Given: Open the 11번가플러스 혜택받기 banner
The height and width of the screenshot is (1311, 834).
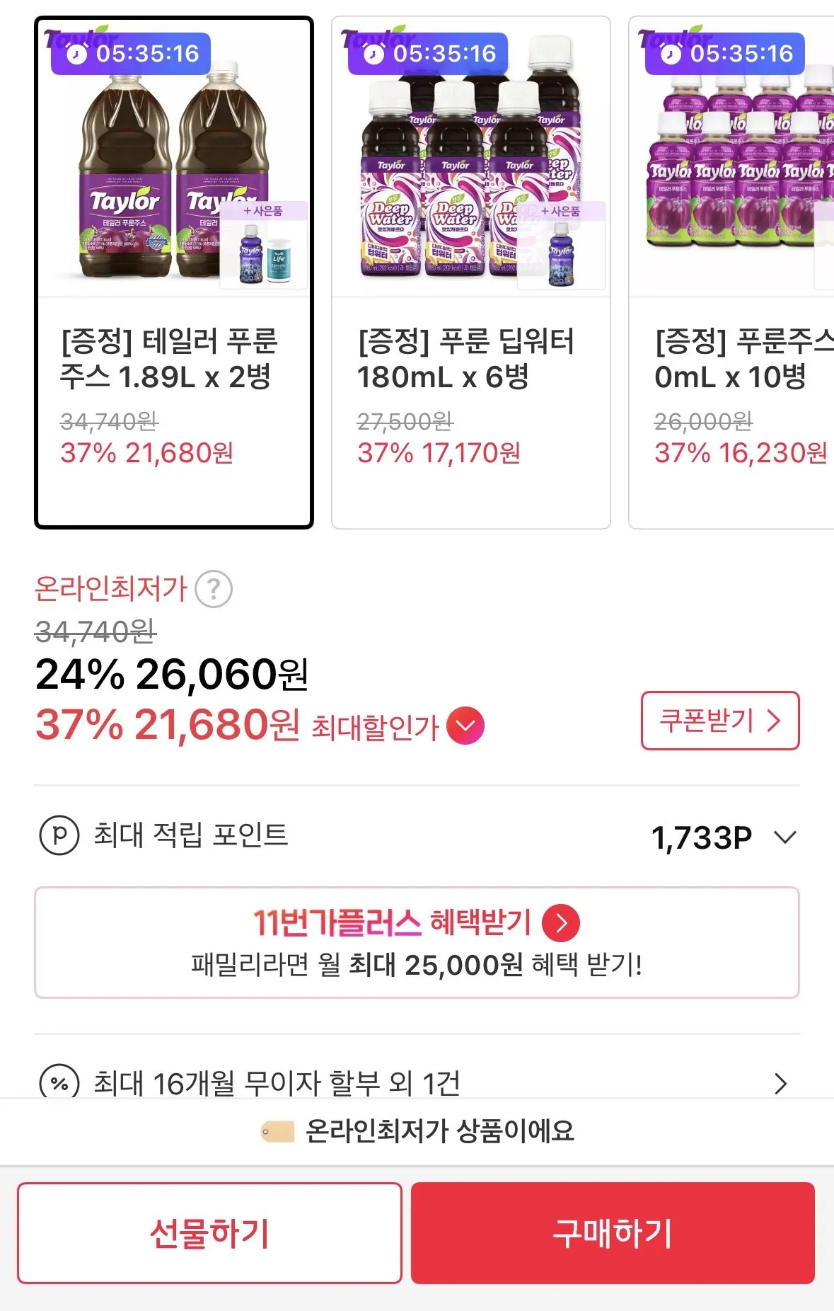Looking at the screenshot, I should [417, 942].
